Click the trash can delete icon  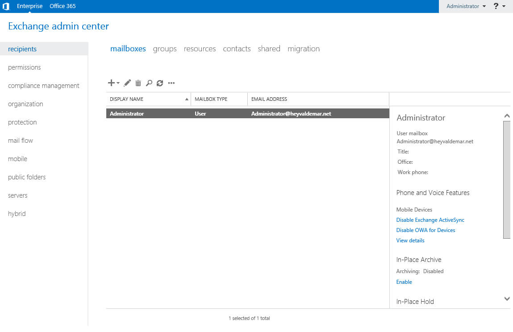138,83
